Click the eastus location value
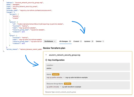This screenshot has width=134, height=97. (x=49, y=68)
